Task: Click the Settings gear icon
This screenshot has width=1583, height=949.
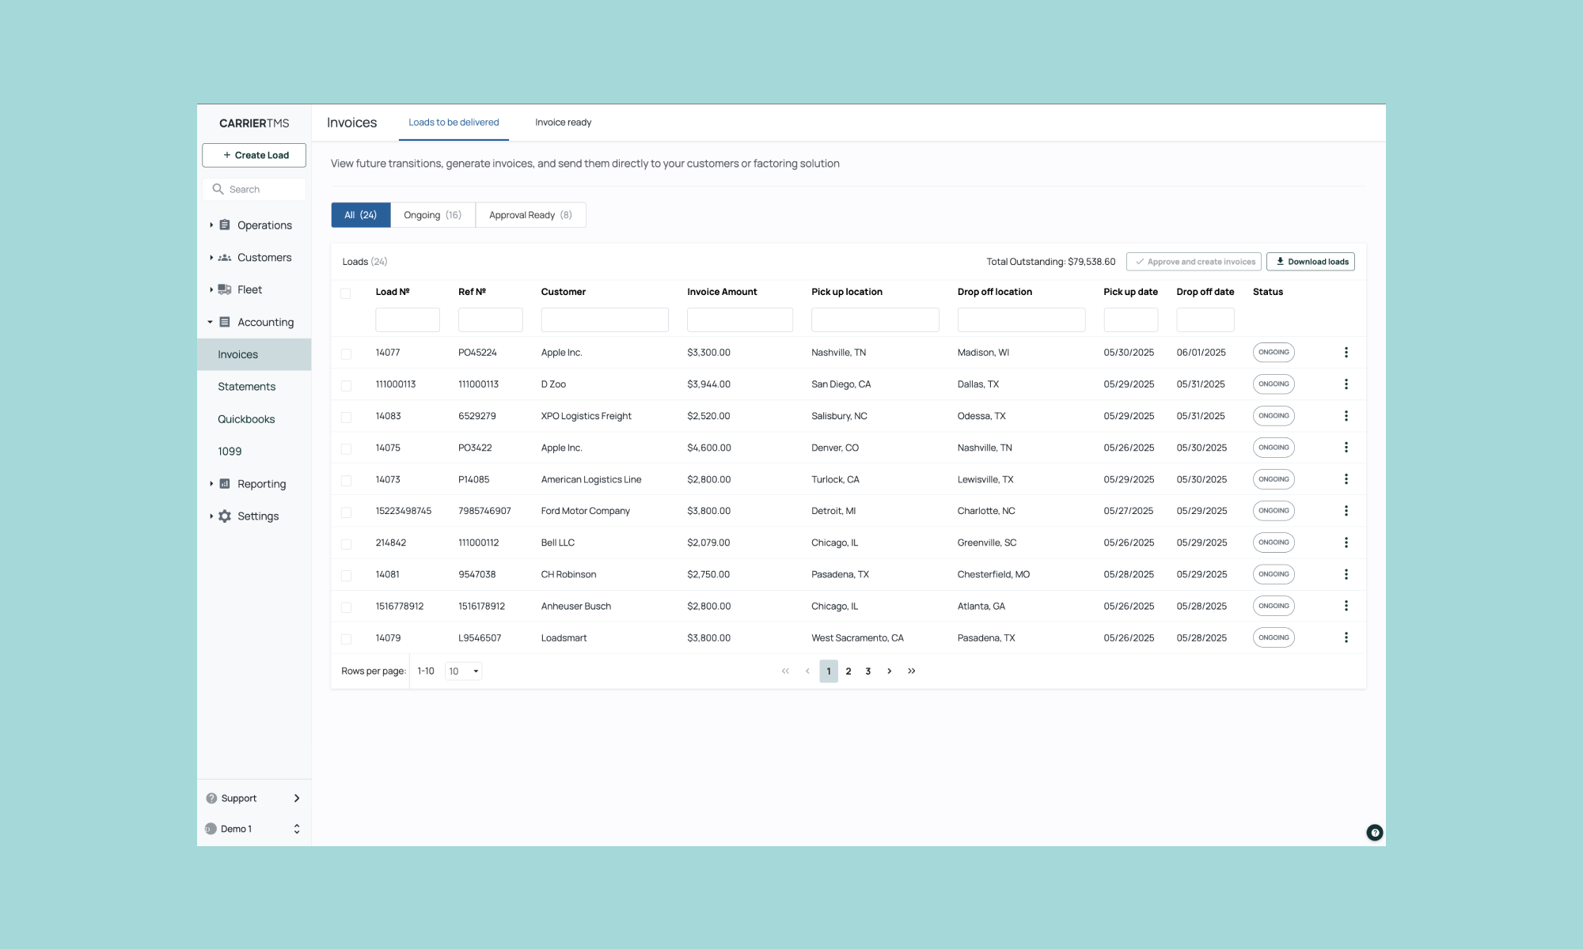Action: coord(225,516)
